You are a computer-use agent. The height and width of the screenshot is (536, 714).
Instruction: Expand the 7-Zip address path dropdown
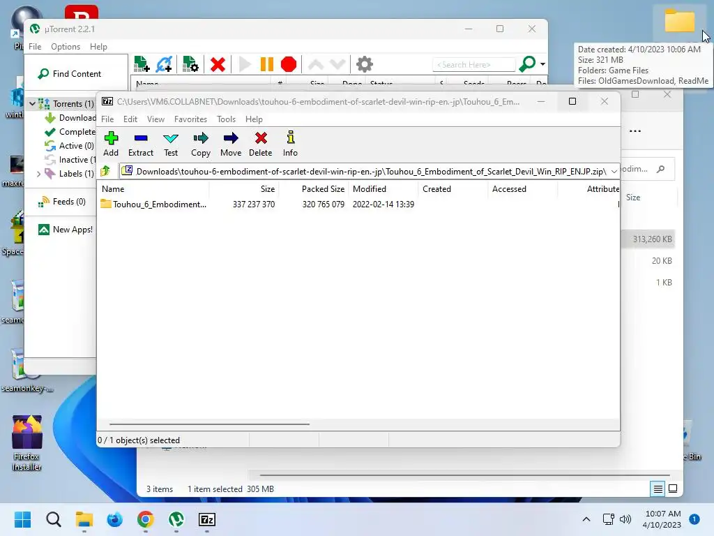coord(614,172)
